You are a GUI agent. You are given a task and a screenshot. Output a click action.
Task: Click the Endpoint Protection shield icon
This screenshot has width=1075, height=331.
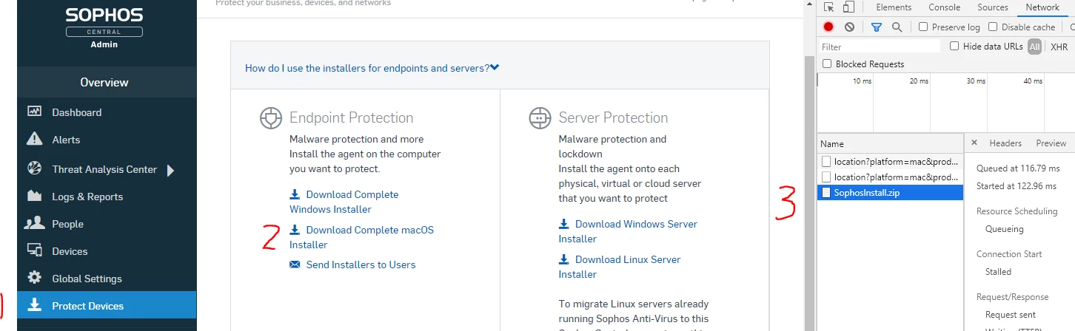[272, 118]
